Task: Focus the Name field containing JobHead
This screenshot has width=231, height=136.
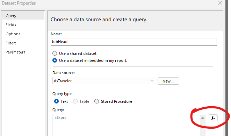Action: click(x=133, y=42)
